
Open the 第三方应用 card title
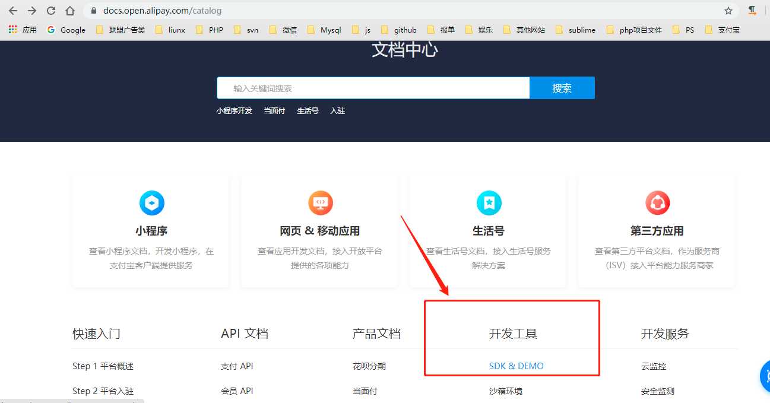tap(657, 231)
